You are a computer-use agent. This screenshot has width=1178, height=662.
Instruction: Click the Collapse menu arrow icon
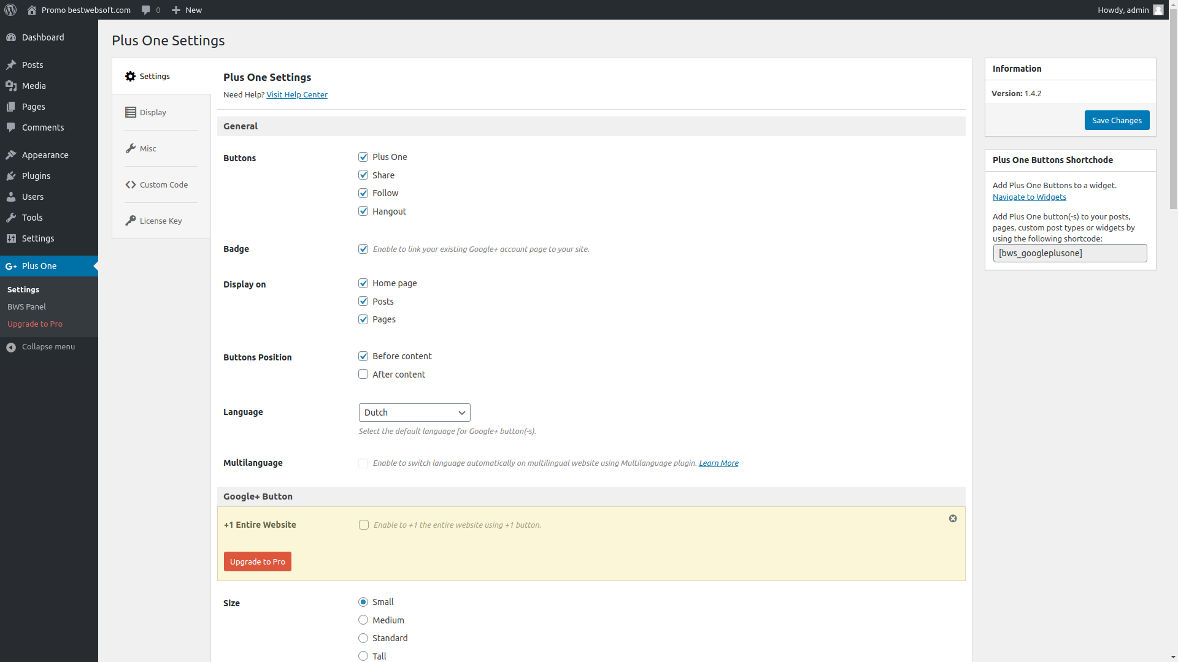(x=11, y=348)
